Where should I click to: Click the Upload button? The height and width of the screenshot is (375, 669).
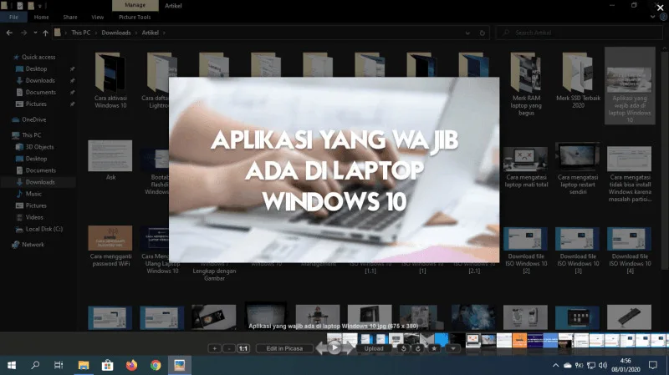[374, 348]
